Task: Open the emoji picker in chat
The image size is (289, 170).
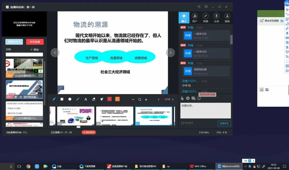Action: pyautogui.click(x=199, y=98)
